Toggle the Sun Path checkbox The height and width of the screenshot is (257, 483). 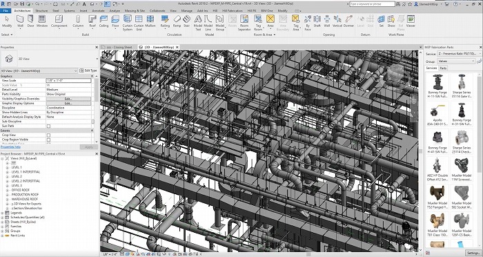coord(48,126)
